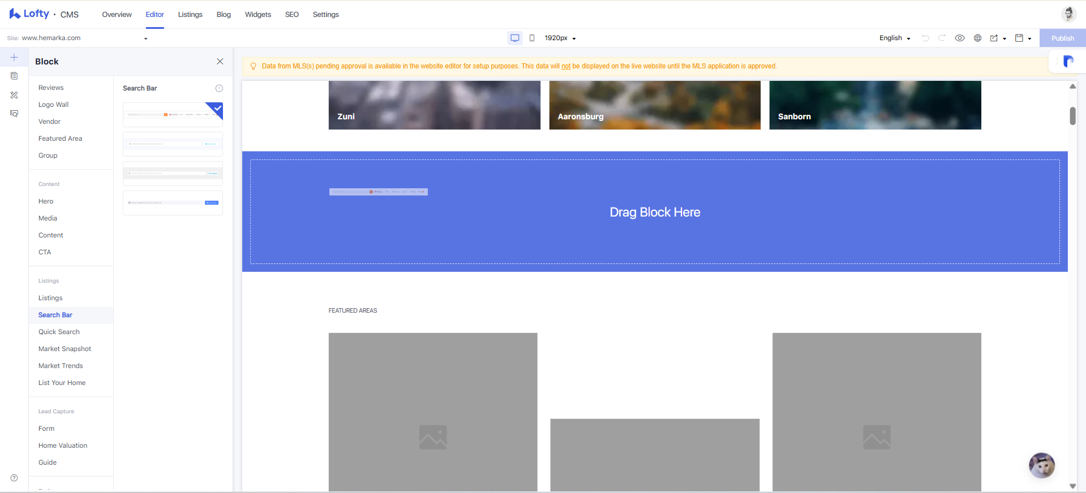Screen dimensions: 1086x493
Task: Click the lightbulb notice icon
Action: click(x=253, y=66)
